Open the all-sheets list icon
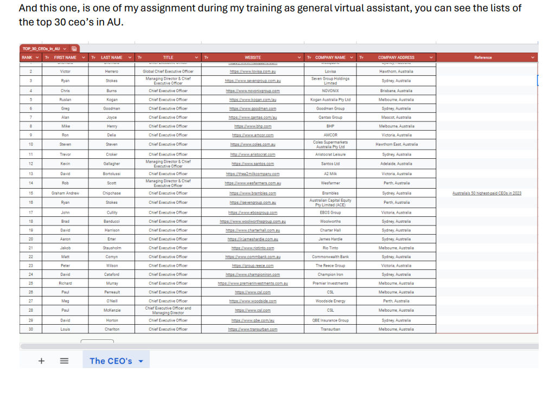The image size is (549, 393). (64, 361)
